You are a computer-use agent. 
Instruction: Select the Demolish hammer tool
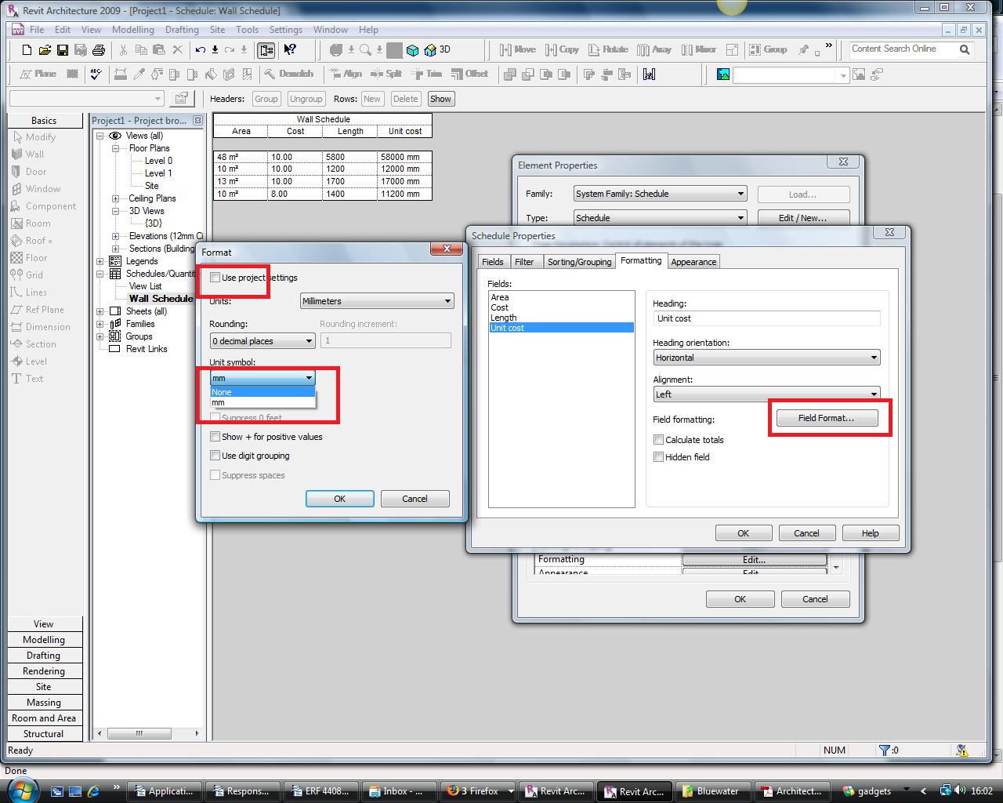pyautogui.click(x=288, y=74)
